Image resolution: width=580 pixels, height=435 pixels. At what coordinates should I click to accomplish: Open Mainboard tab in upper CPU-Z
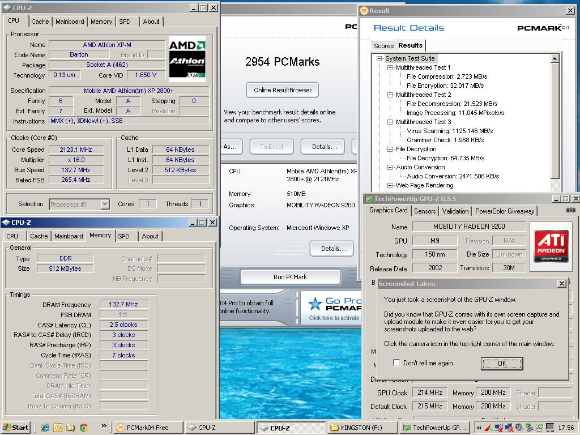70,22
